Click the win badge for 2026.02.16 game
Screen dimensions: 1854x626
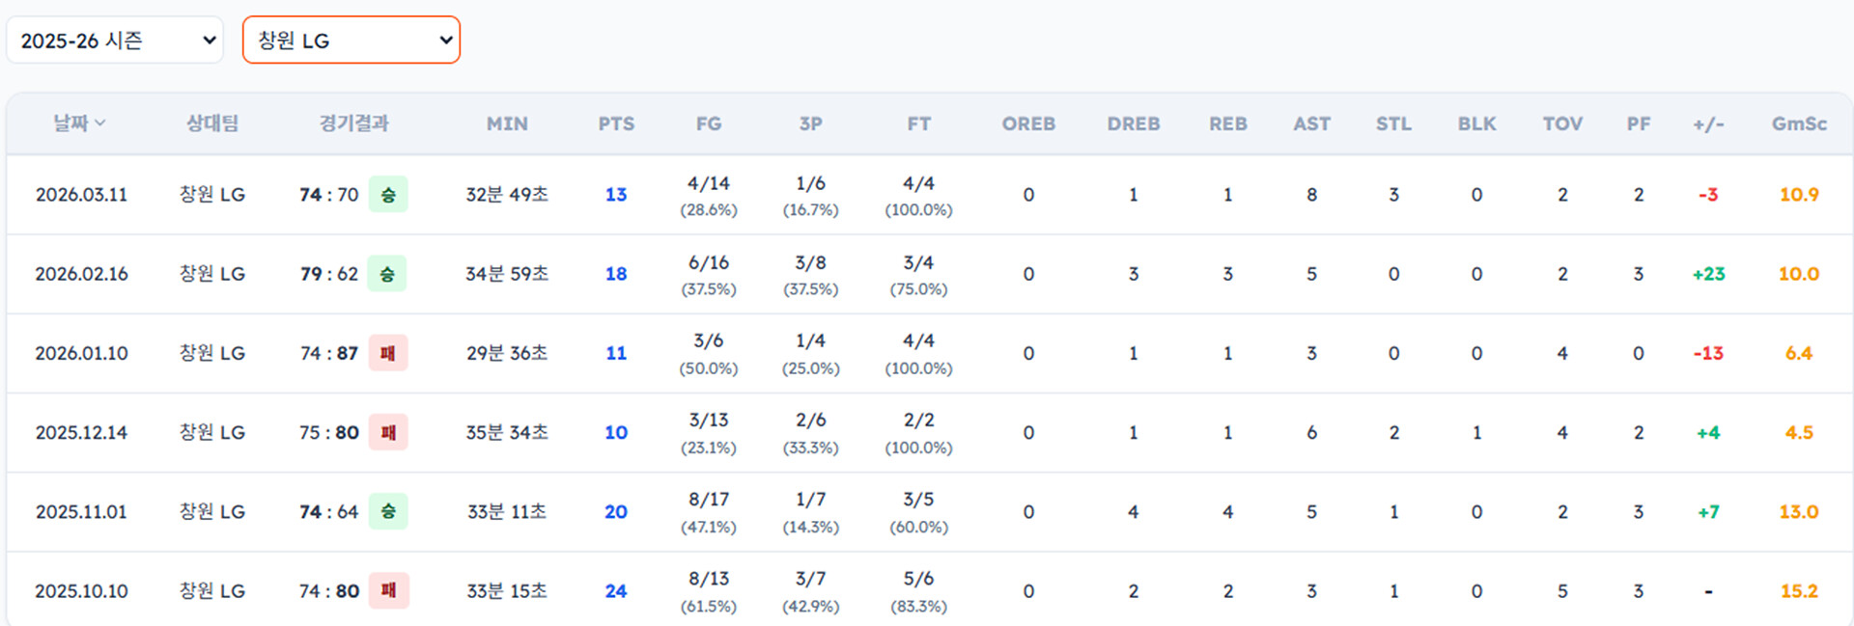coord(388,274)
